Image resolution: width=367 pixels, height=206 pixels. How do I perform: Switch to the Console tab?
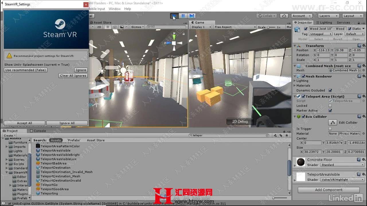(x=38, y=131)
